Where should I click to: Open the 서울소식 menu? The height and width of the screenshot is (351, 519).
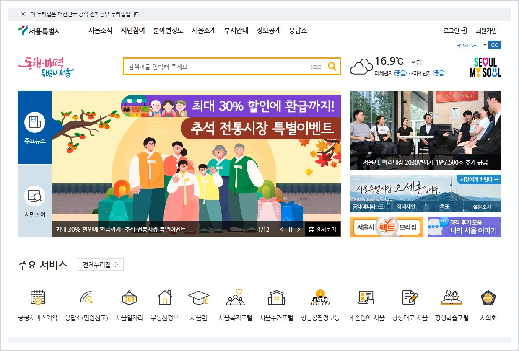(100, 30)
